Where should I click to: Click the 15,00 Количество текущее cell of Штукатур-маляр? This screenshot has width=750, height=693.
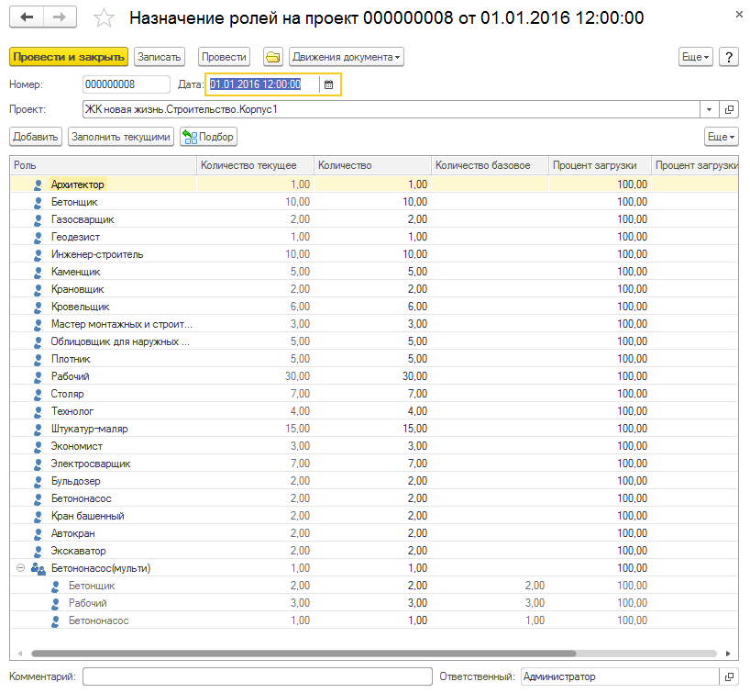(x=255, y=429)
